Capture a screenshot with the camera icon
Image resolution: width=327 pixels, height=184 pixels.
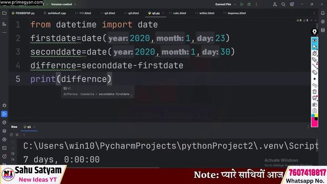[x=315, y=104]
